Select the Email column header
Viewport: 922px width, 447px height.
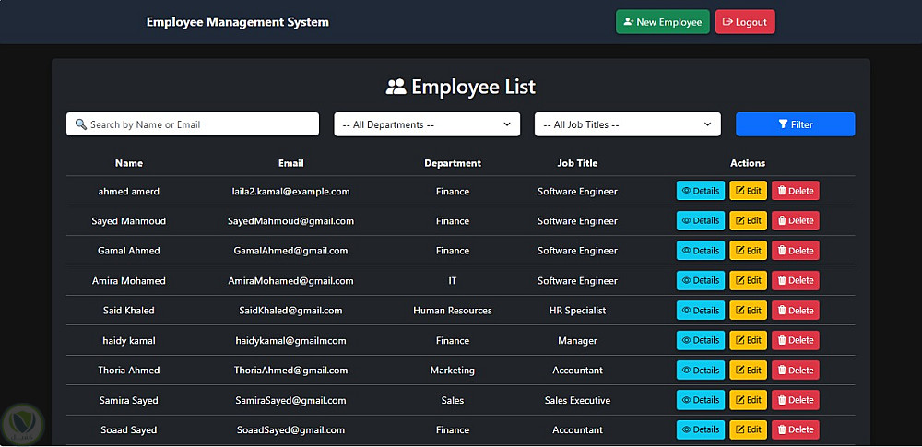[x=290, y=163]
